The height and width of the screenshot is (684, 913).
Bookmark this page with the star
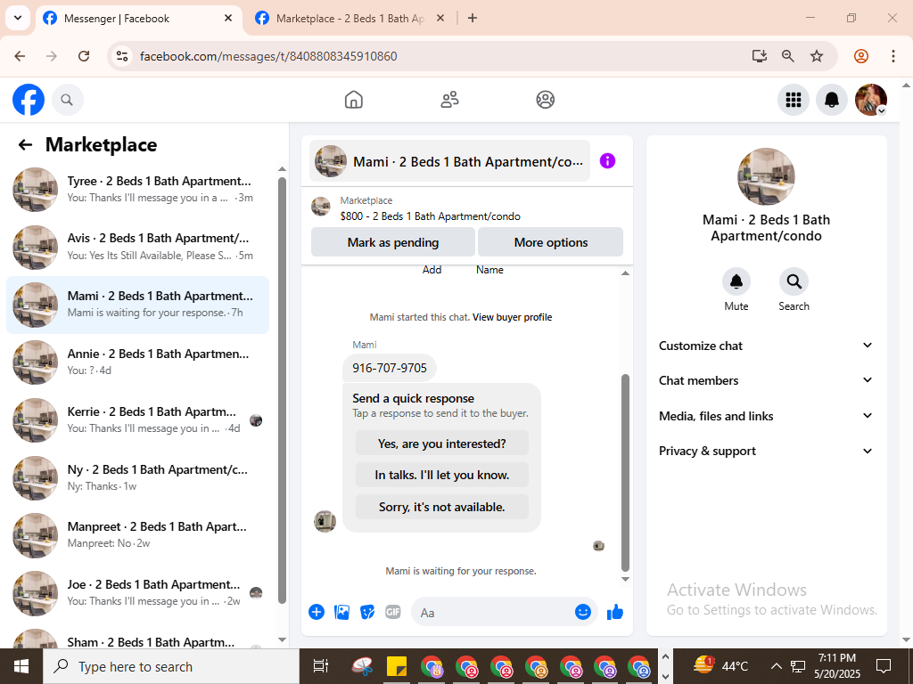click(817, 56)
